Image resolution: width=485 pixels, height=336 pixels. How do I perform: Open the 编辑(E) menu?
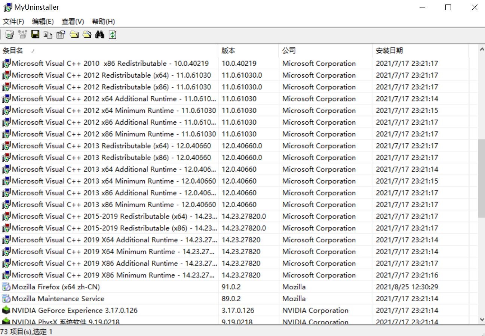point(43,22)
